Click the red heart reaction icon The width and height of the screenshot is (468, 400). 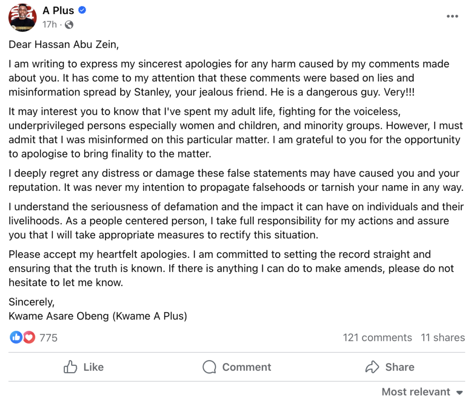(x=29, y=338)
